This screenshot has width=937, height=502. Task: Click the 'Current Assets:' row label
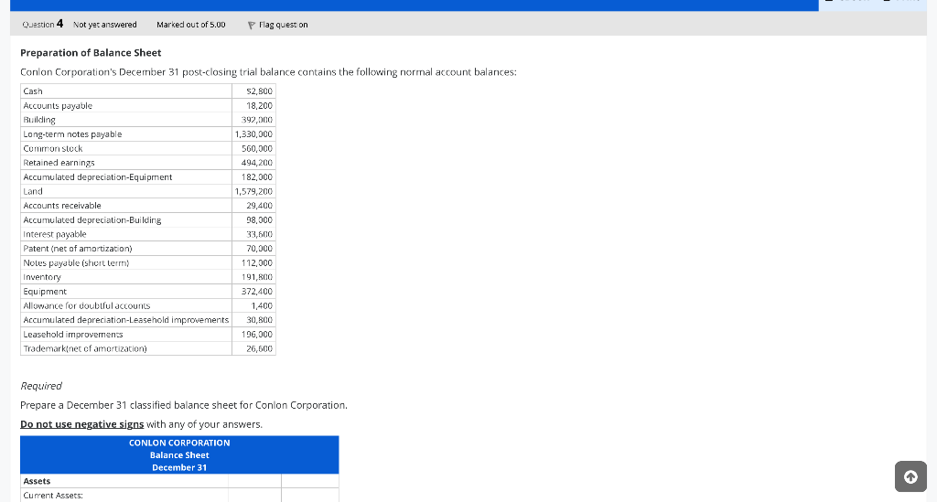pos(53,496)
